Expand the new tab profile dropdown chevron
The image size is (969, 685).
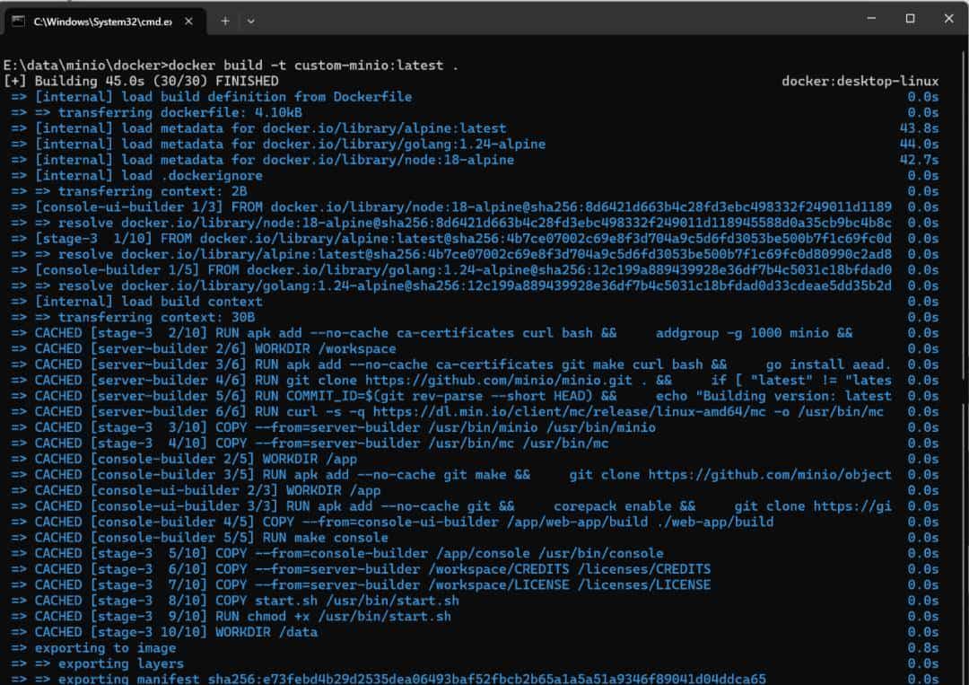point(251,21)
